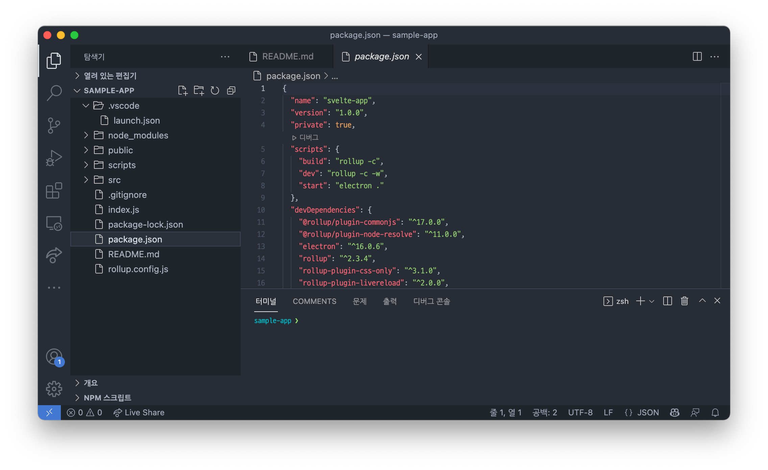Click the New File icon in explorer
This screenshot has height=470, width=768.
(x=183, y=90)
